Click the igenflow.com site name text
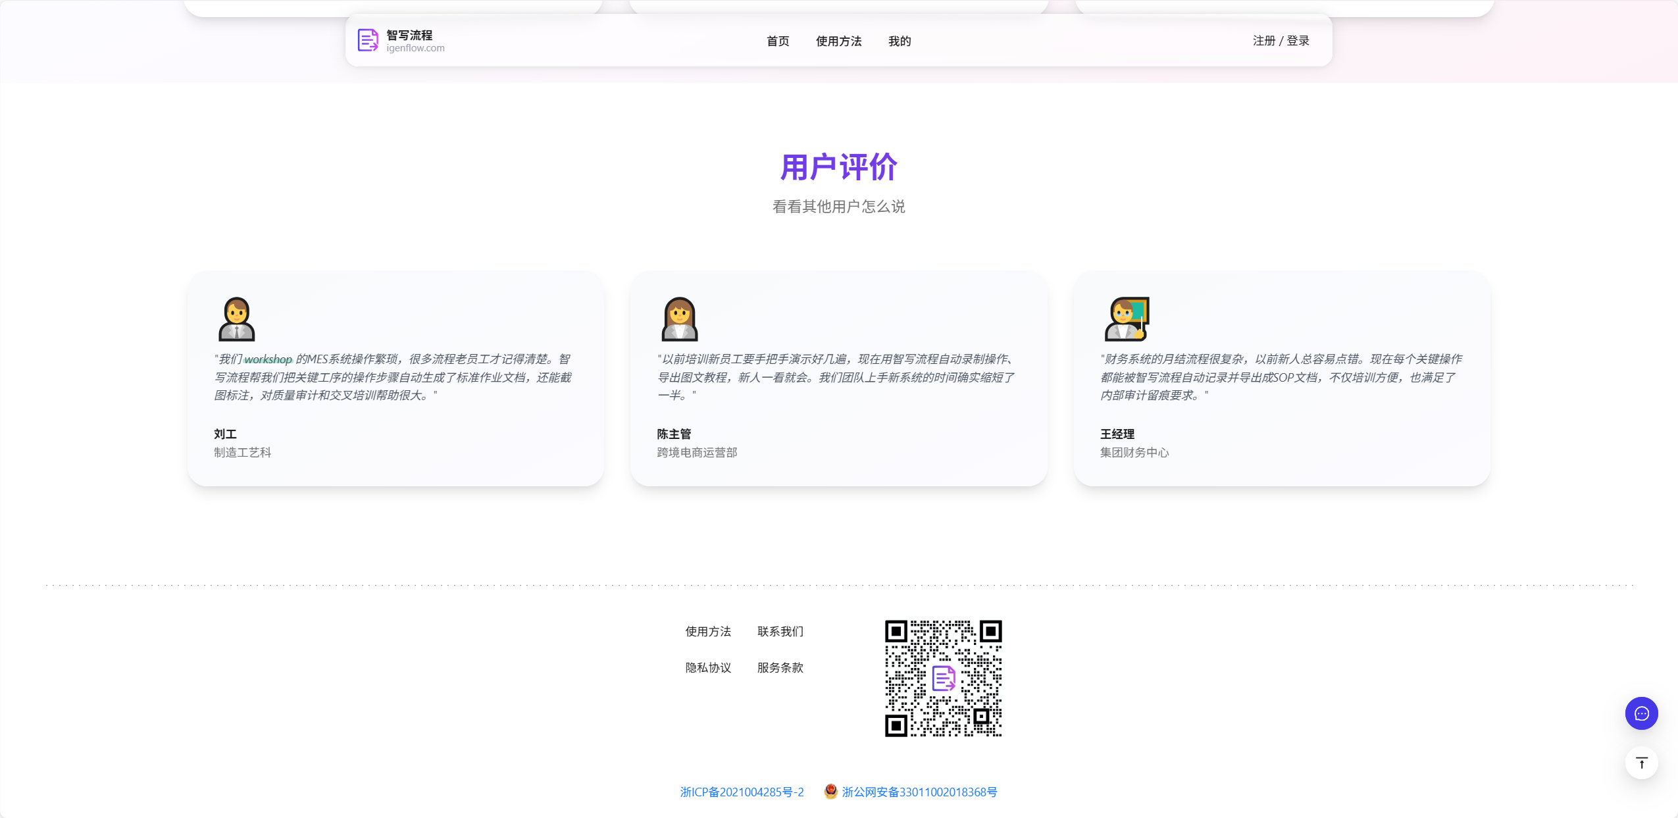Screen dimensions: 1678x818 click(415, 48)
